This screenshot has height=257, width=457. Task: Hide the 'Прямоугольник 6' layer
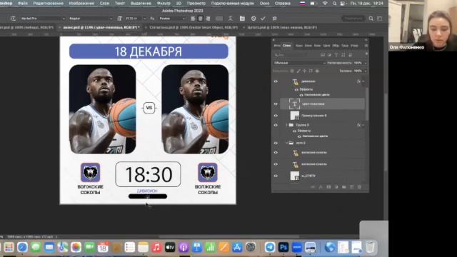[276, 116]
